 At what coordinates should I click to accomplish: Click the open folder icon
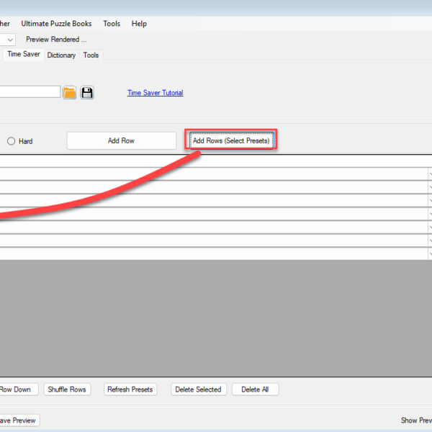point(69,93)
